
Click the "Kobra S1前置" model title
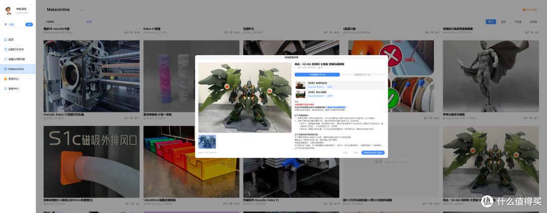point(152,29)
